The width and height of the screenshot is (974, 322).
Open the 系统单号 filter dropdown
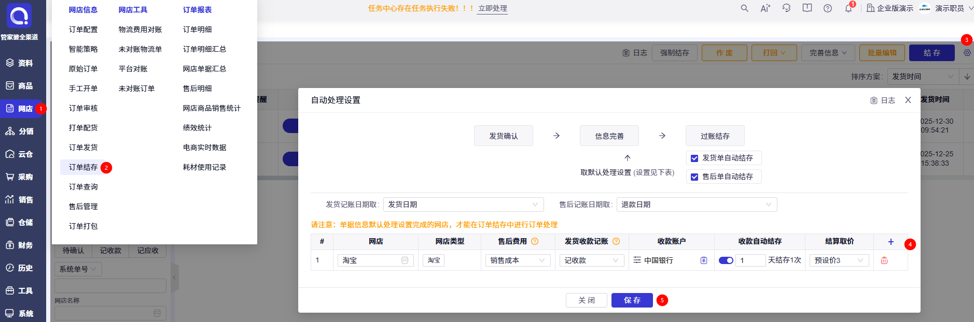coord(78,269)
